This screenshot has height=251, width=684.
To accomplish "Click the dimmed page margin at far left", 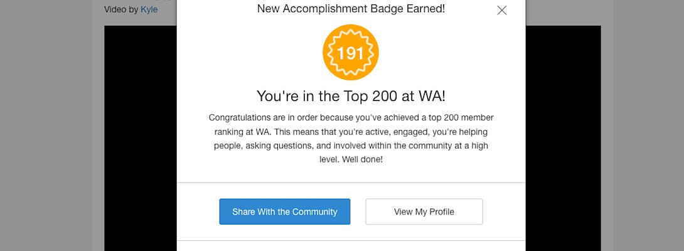I will (x=44, y=125).
